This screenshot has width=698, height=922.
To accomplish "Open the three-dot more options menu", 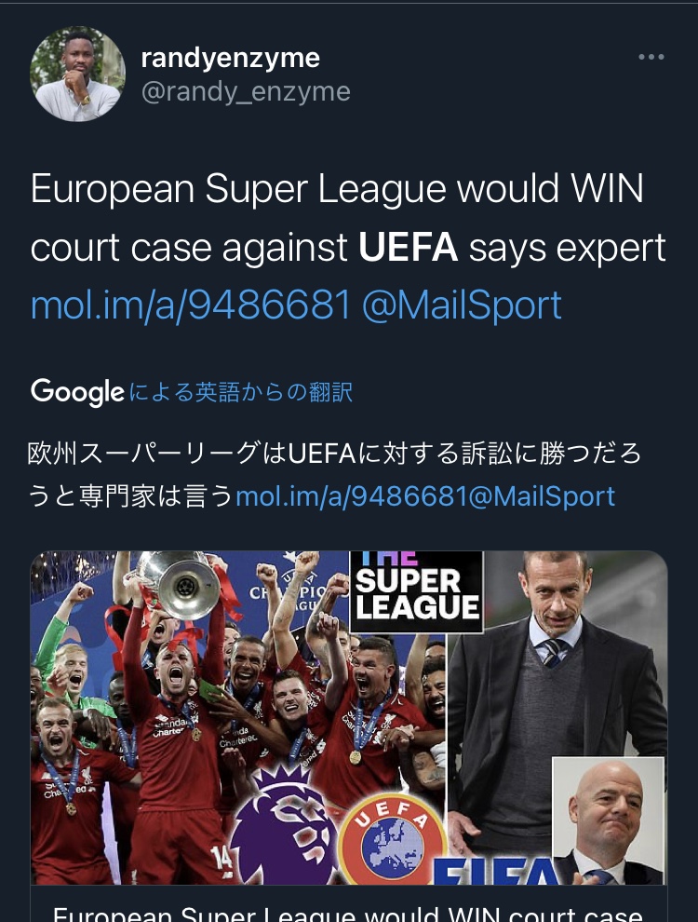I will [x=651, y=57].
